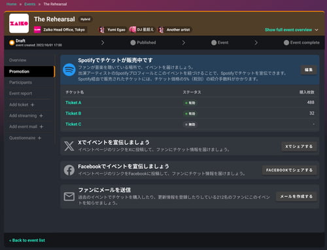The image size is (327, 250).
Task: Click the ファンにメールを送信 heading
Action: 105,190
